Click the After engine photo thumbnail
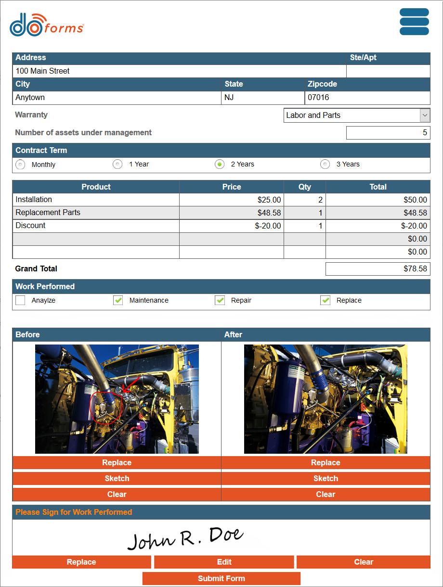The width and height of the screenshot is (443, 587). pyautogui.click(x=326, y=399)
